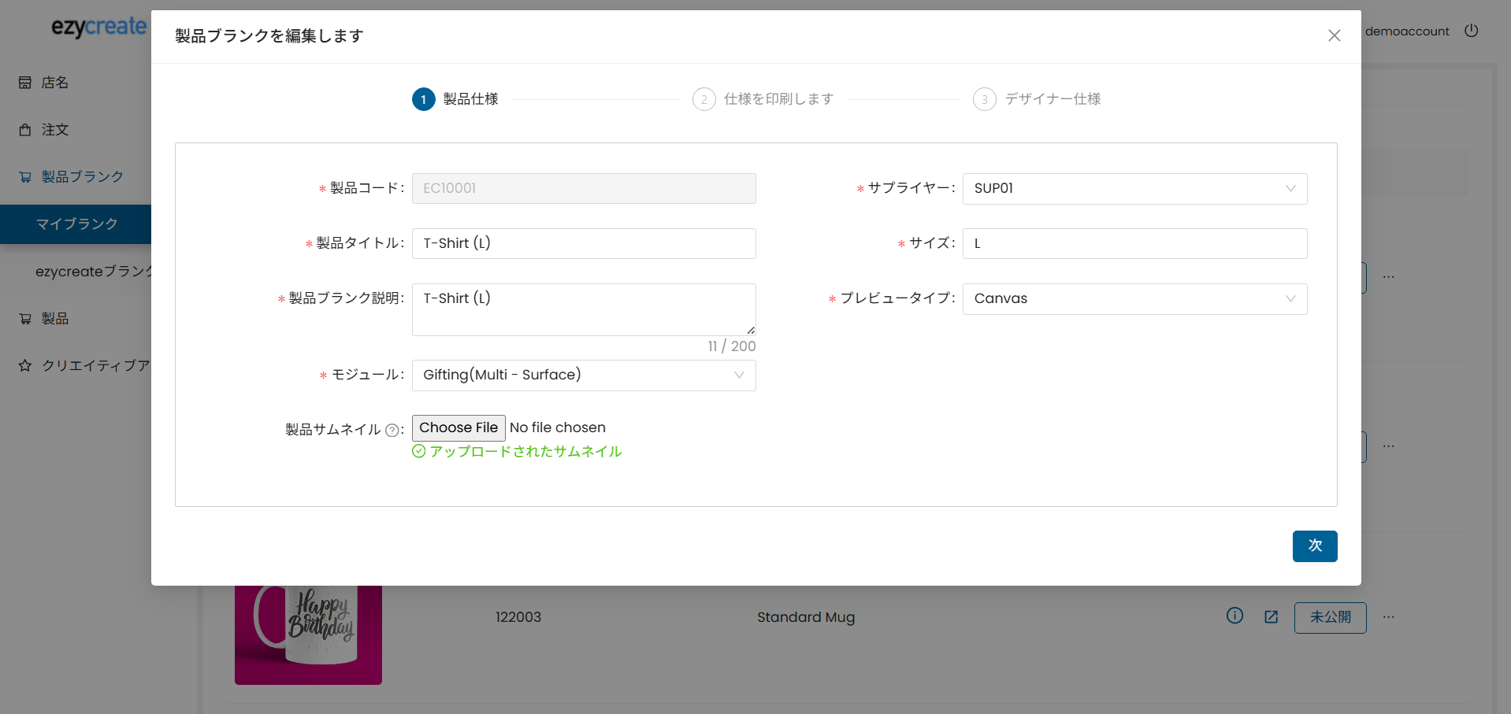Click the Choose File button
This screenshot has width=1511, height=714.
458,427
